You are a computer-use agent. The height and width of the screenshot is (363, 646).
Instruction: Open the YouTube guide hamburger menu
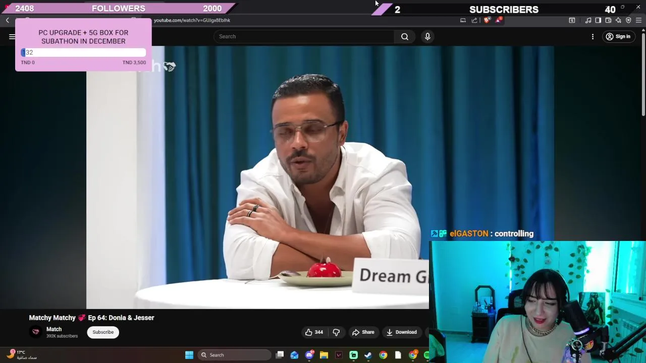click(12, 36)
